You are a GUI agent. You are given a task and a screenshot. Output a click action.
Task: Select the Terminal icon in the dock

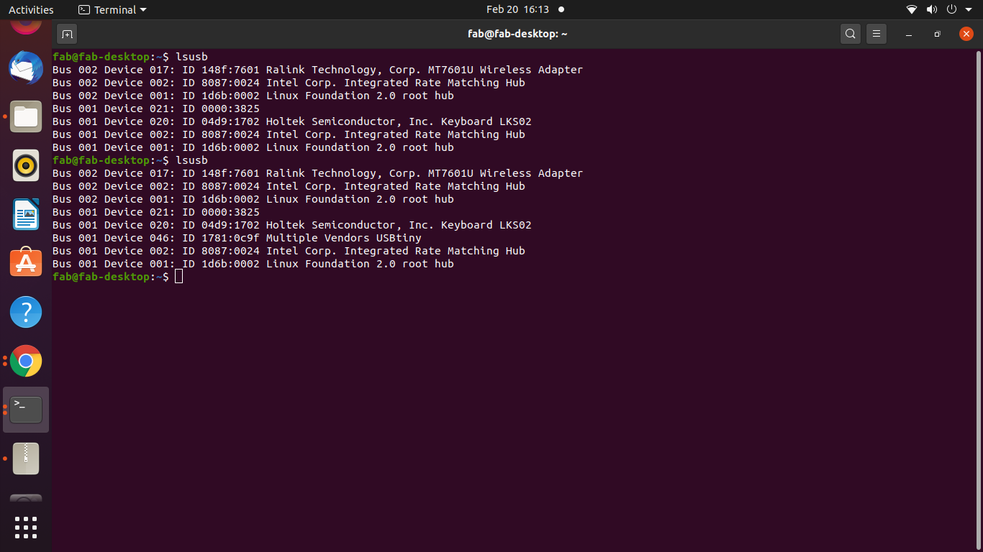point(26,410)
